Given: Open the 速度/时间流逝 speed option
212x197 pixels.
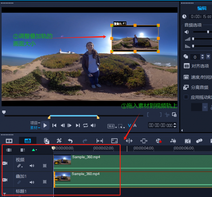Looking at the screenshot, I should click(x=201, y=77).
